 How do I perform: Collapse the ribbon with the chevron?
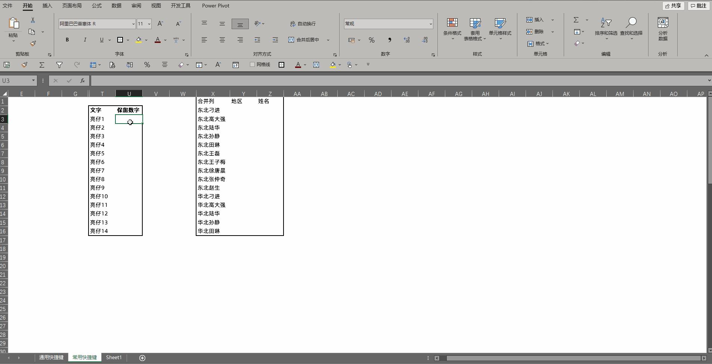[706, 55]
